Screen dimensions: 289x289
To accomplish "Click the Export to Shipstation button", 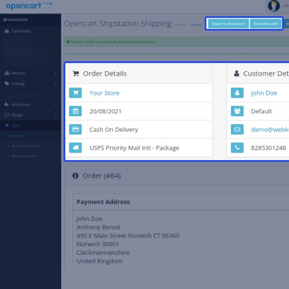I will click(x=228, y=24).
